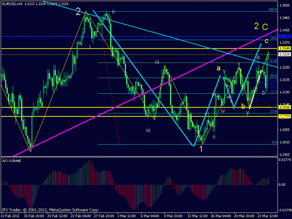Select the 1.3415 price axis label
Viewport: 292px width, 219px height.
pos(285,30)
